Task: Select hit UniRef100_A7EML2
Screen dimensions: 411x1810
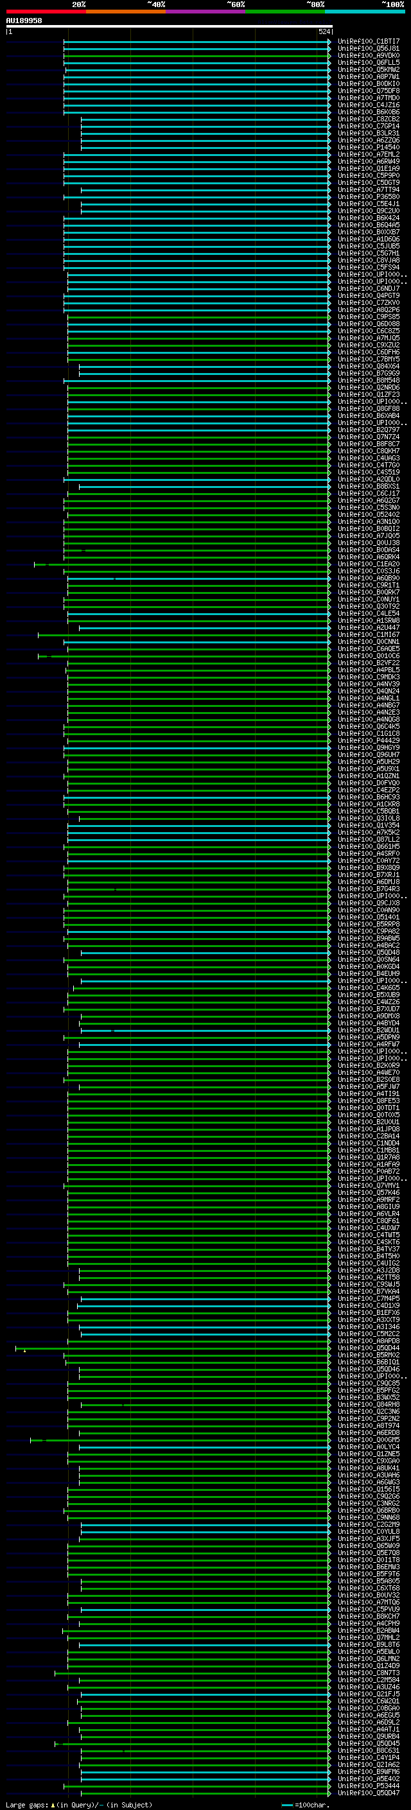Action: (x=369, y=155)
